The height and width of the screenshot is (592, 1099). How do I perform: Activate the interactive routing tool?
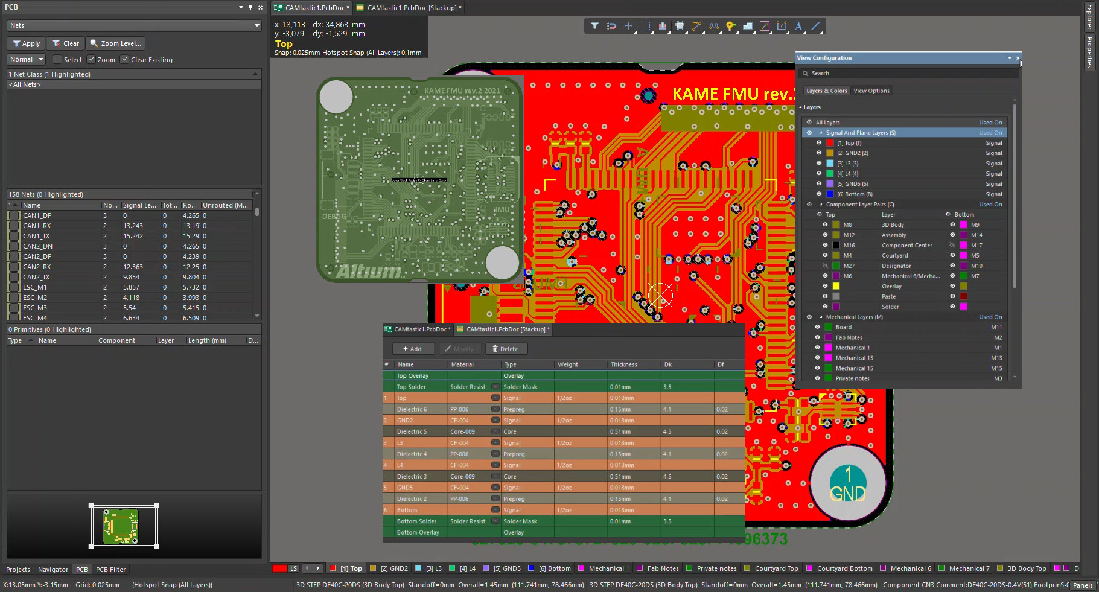coord(696,26)
